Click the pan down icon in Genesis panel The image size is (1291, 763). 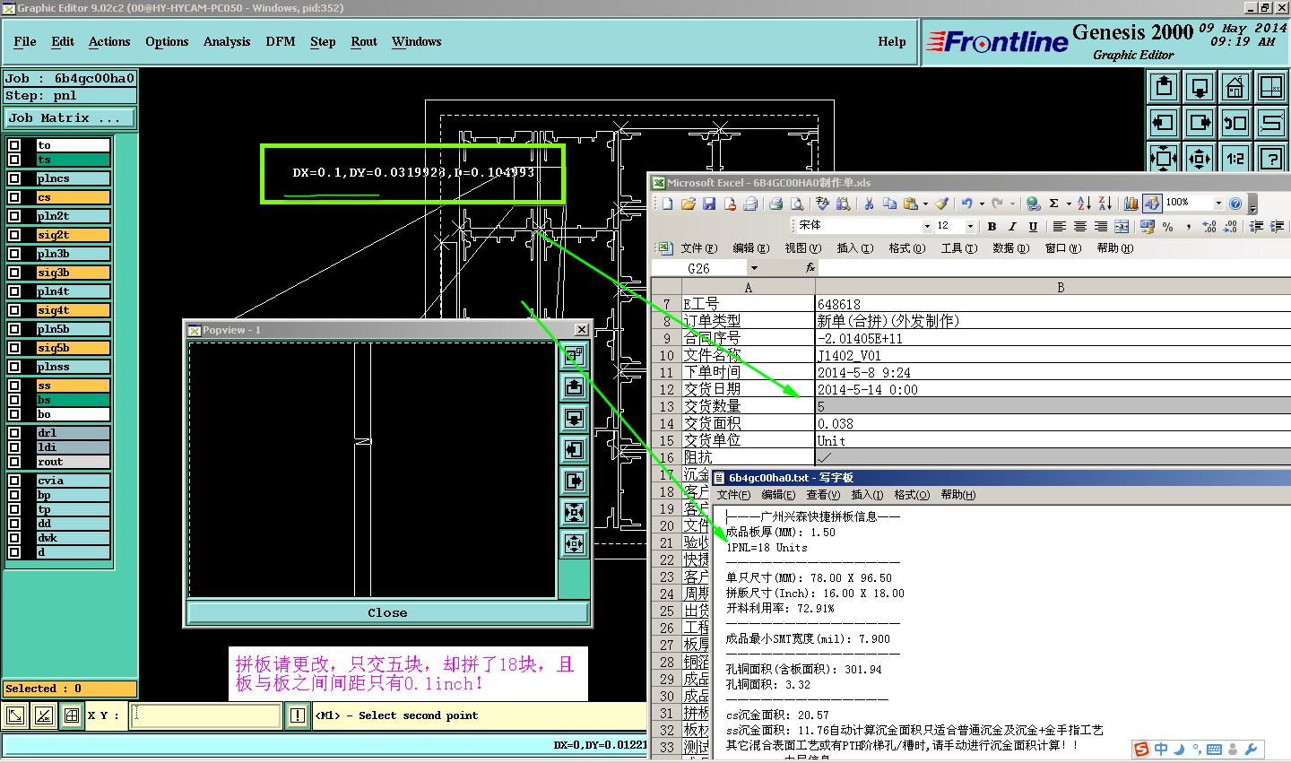click(x=1200, y=87)
